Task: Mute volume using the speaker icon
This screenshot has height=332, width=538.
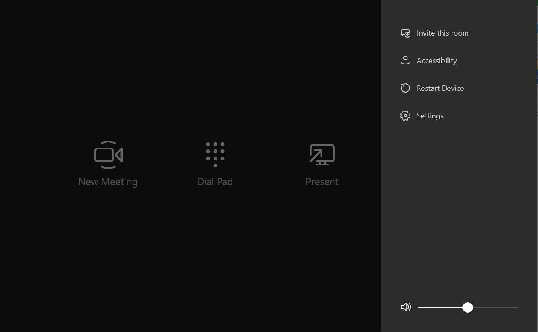Action: pyautogui.click(x=406, y=307)
